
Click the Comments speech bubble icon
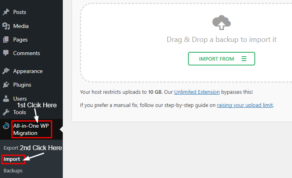(6, 53)
